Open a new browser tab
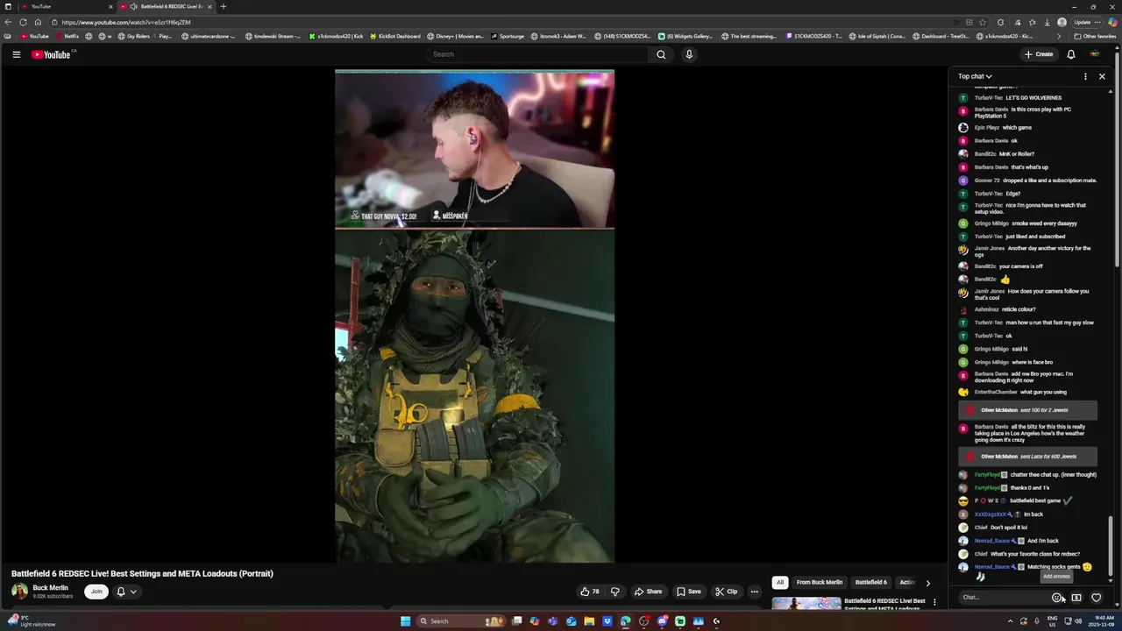The width and height of the screenshot is (1122, 631). click(223, 6)
